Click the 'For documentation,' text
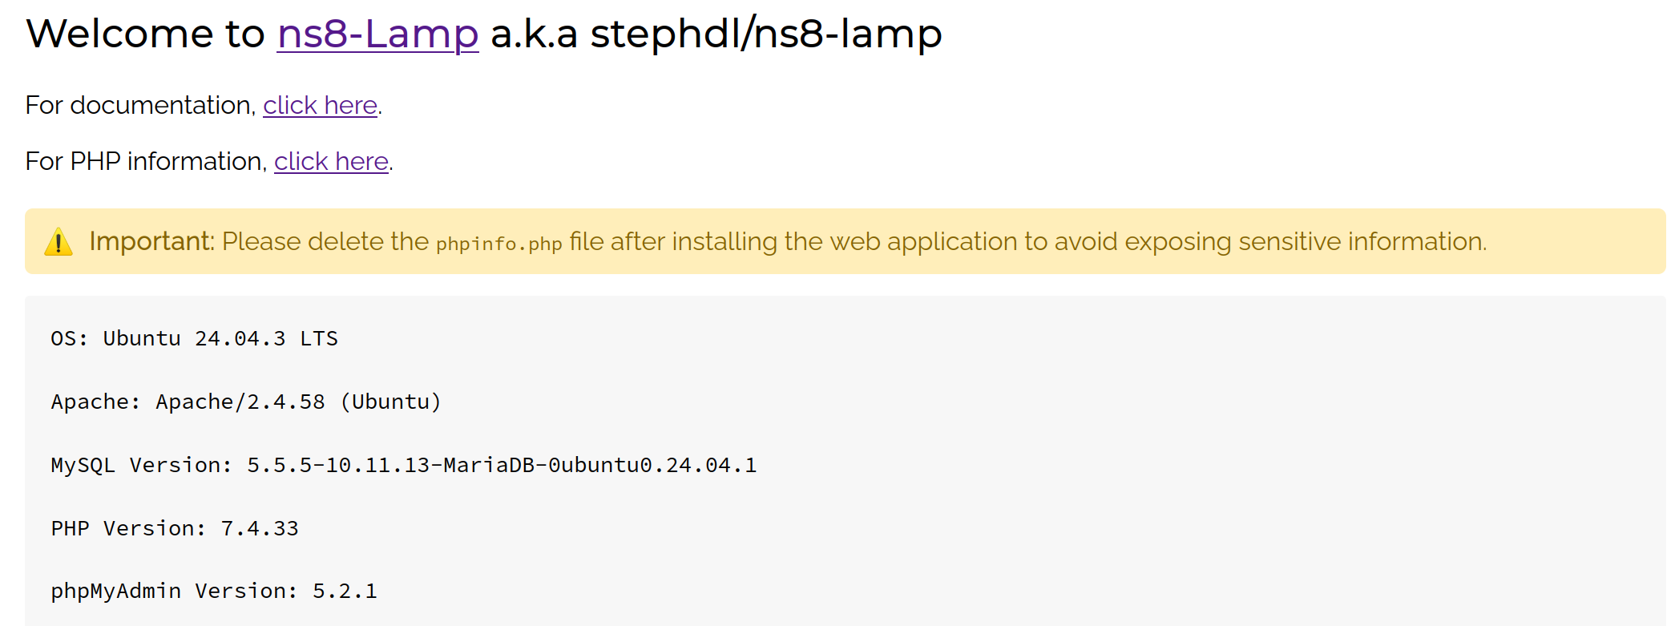This screenshot has width=1675, height=626. click(x=140, y=105)
